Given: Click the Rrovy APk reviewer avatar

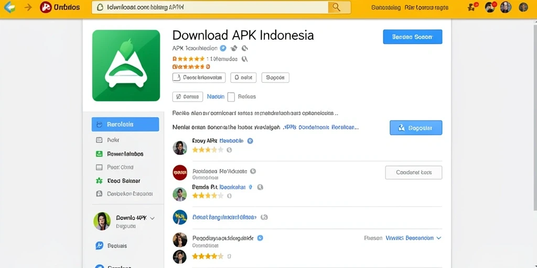Looking at the screenshot, I should click(x=180, y=148).
